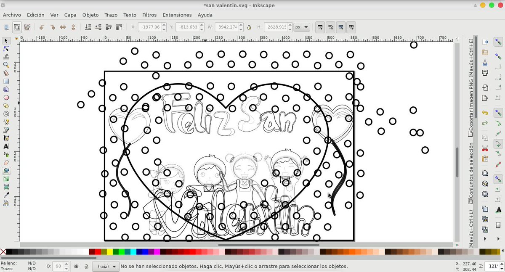Select the Rectangle tool
505x272 pixels.
(6, 81)
